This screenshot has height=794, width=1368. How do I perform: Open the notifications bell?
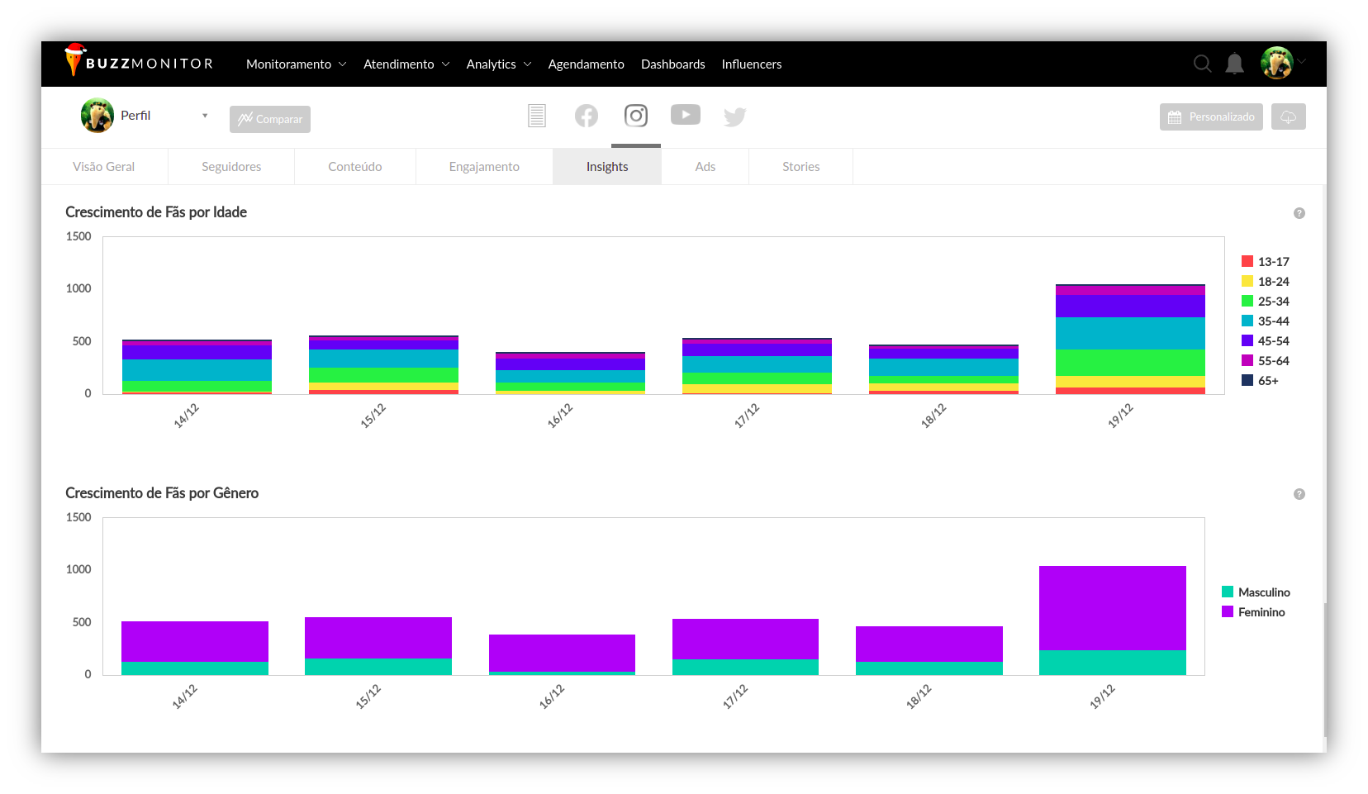tap(1234, 64)
